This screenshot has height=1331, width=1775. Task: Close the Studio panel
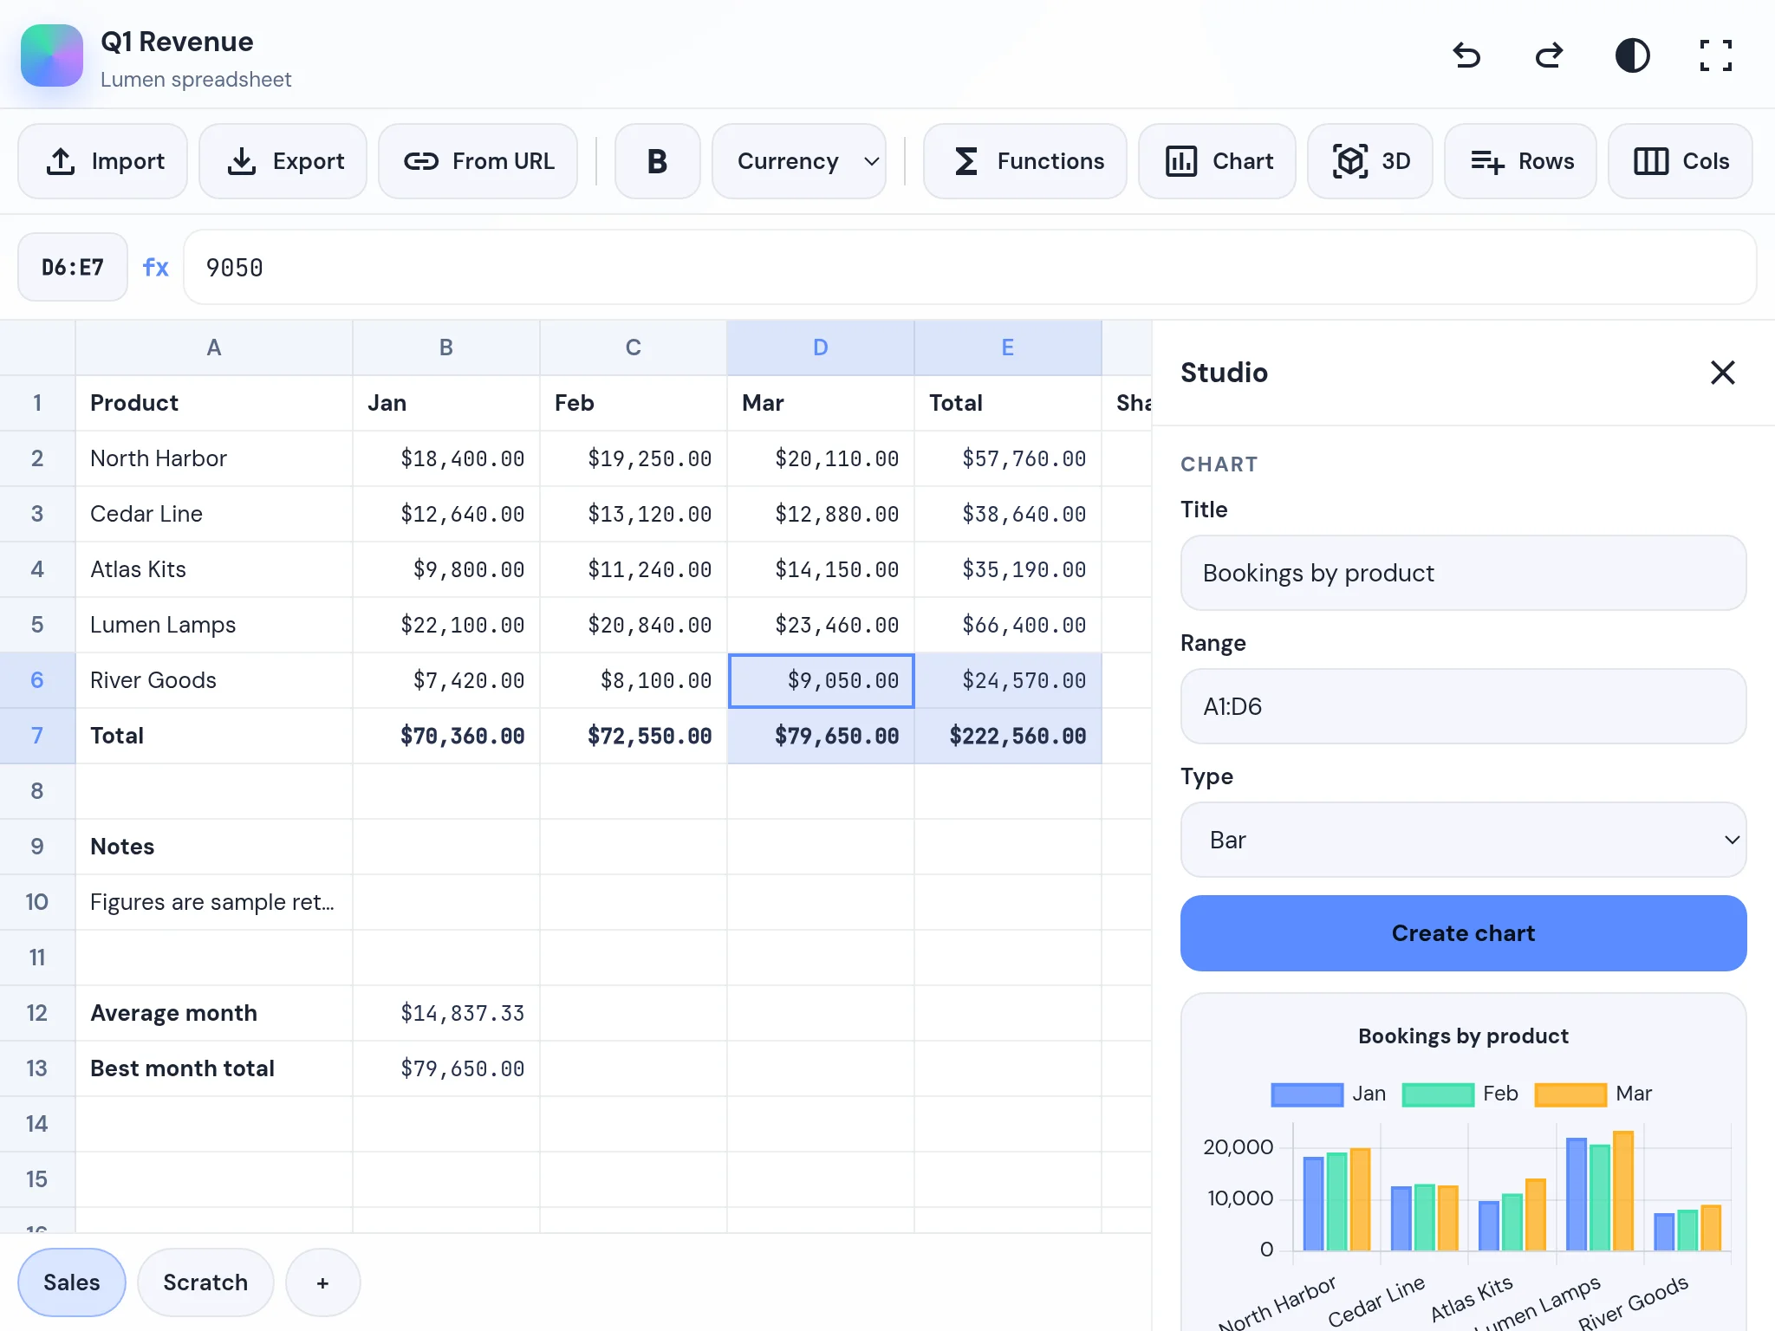[1723, 373]
